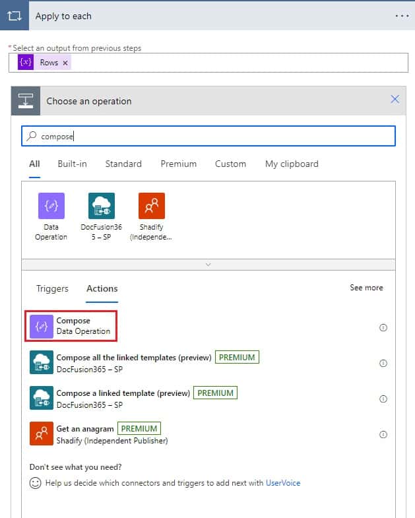The image size is (415, 518).
Task: Remove the Rows token with its X
Action: pos(65,63)
